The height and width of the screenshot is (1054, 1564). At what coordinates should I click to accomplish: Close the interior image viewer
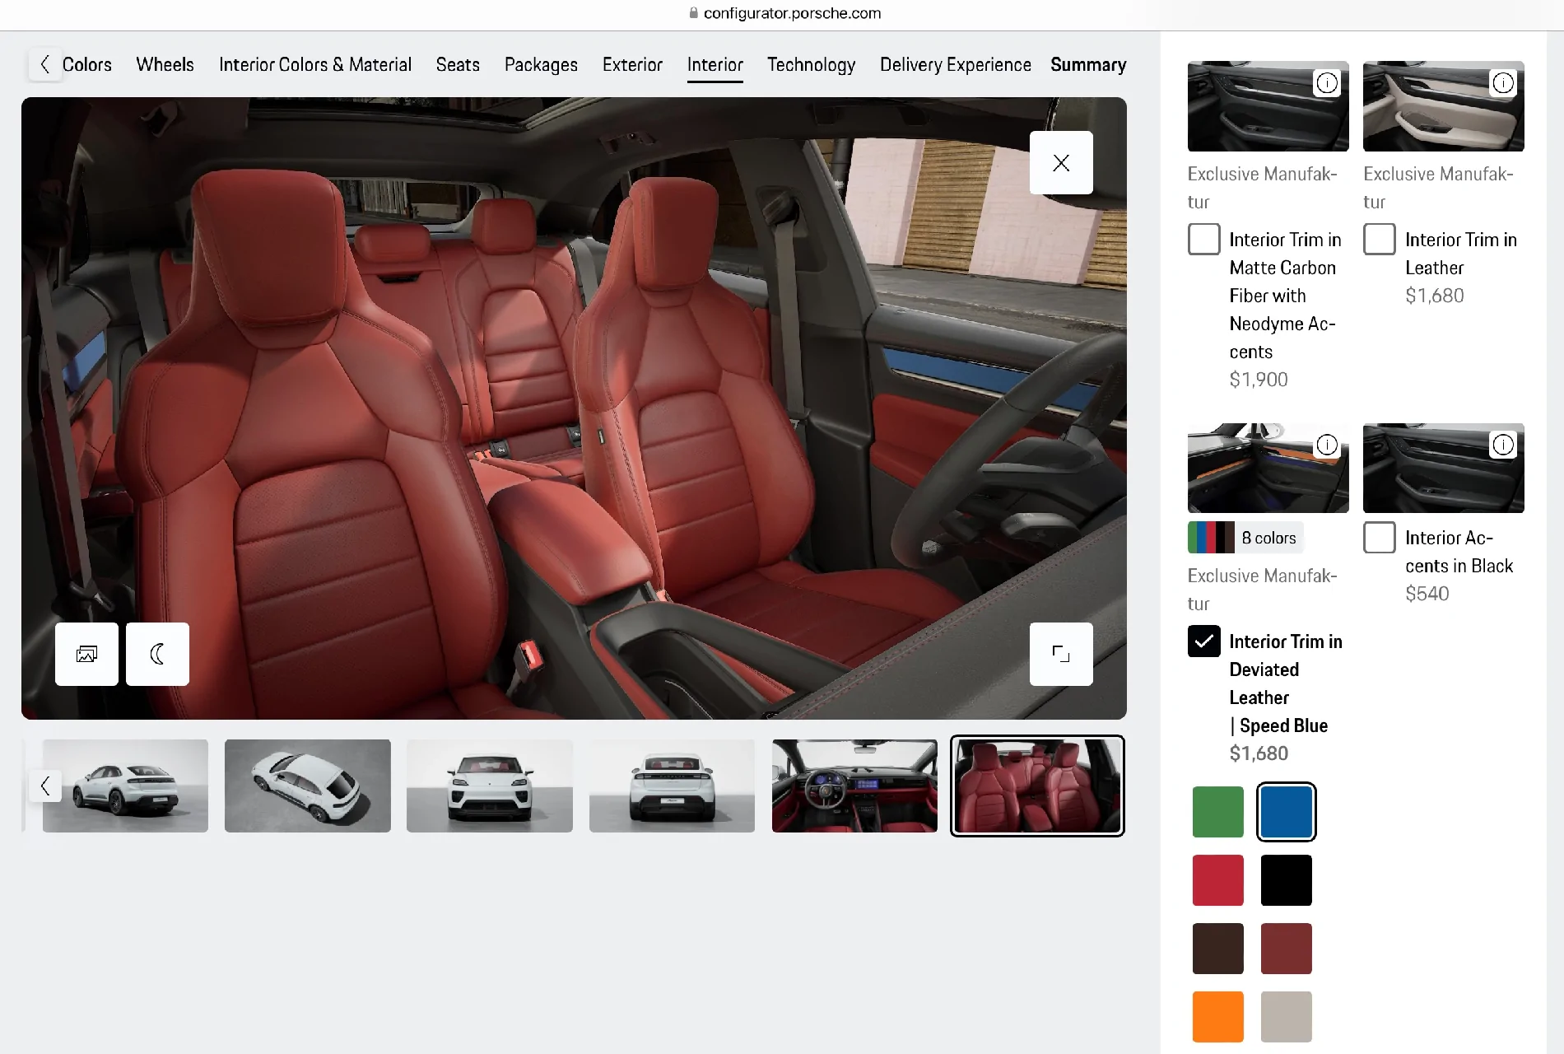coord(1061,163)
